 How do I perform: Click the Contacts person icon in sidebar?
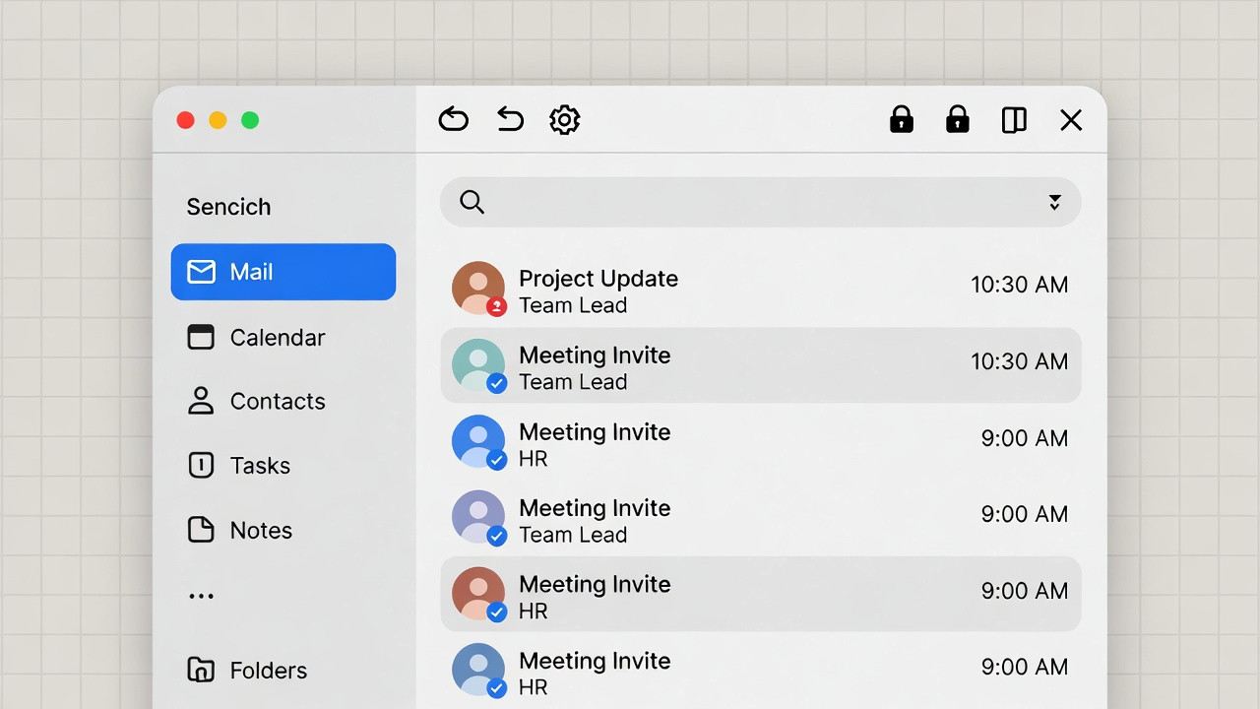tap(201, 401)
